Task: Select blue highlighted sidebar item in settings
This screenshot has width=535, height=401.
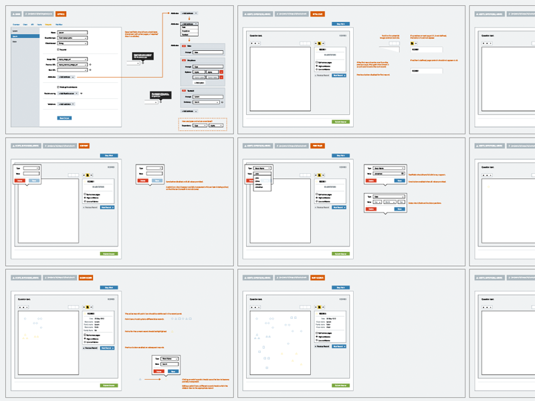Action: point(25,36)
